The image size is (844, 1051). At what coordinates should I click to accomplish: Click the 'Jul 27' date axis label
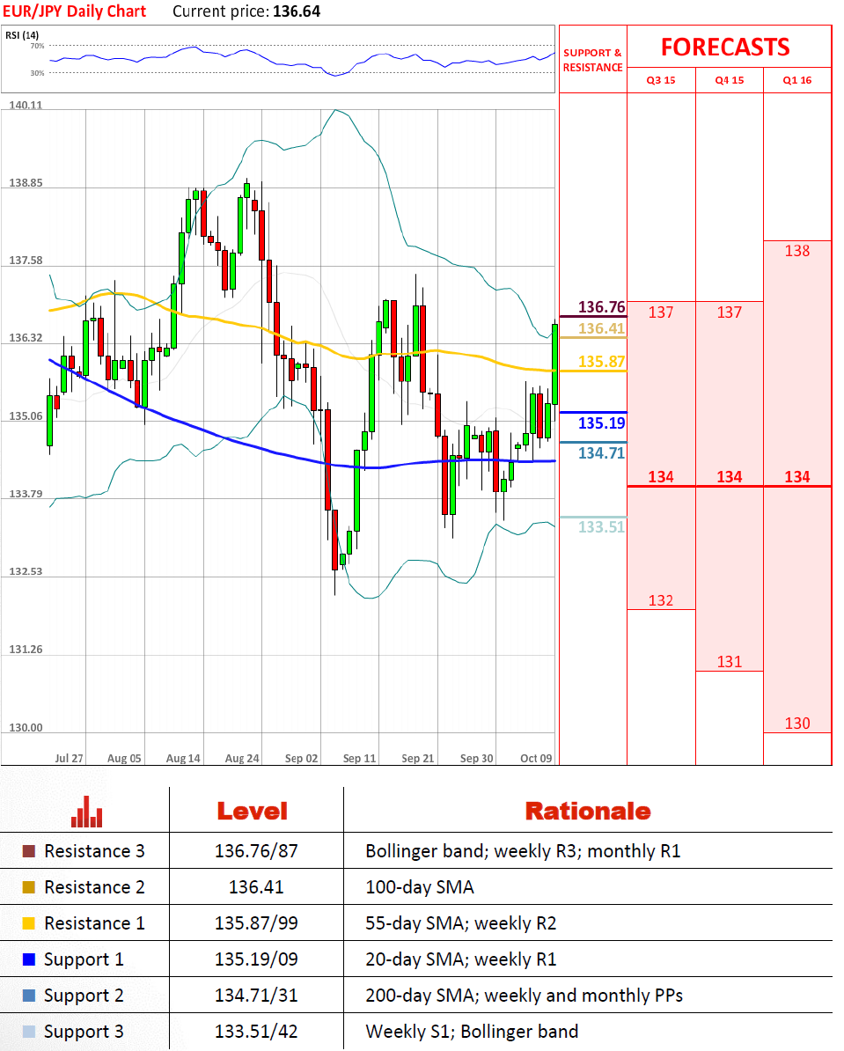pyautogui.click(x=69, y=759)
